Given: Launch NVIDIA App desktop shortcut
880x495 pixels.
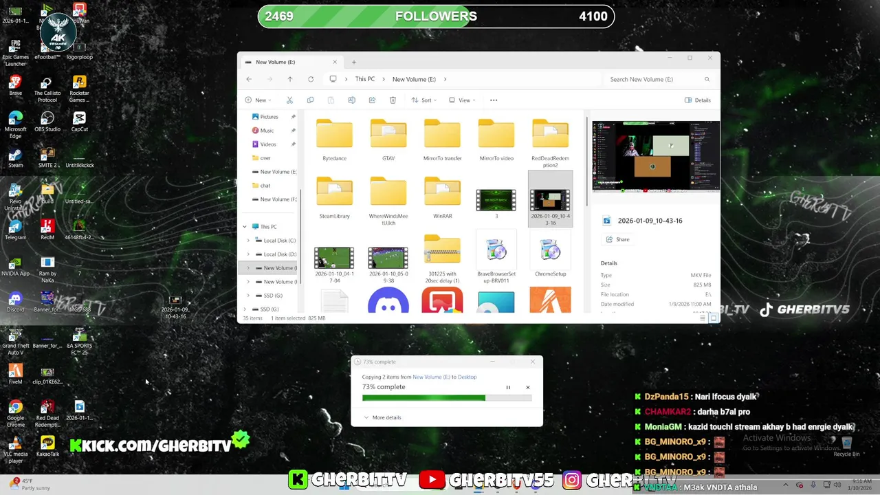Looking at the screenshot, I should coord(15,267).
